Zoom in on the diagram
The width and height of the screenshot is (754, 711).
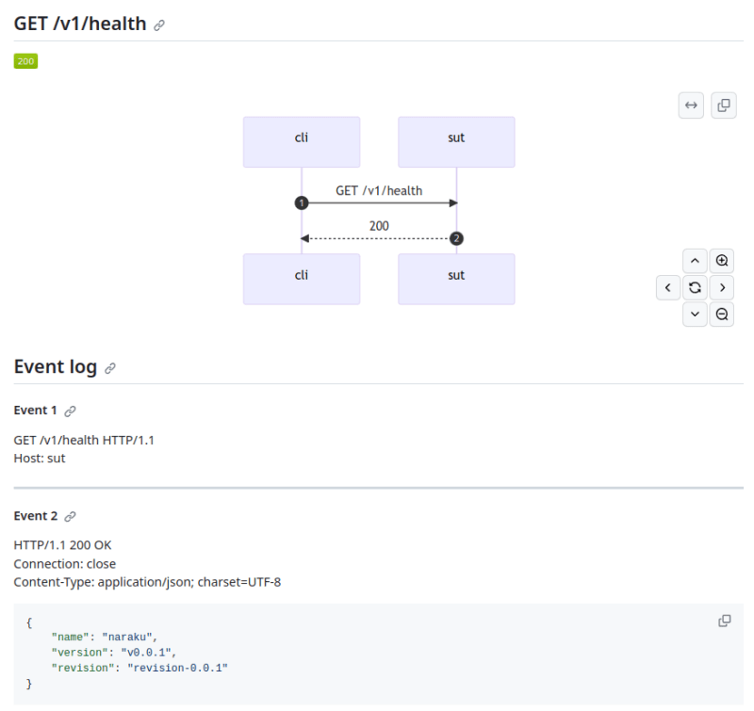tap(722, 261)
